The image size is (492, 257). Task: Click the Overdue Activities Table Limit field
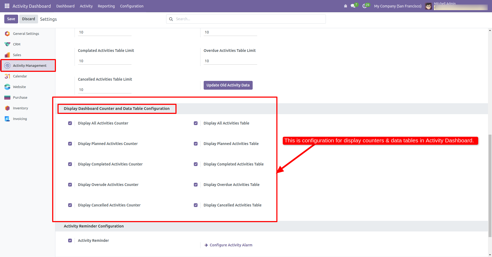(x=230, y=61)
